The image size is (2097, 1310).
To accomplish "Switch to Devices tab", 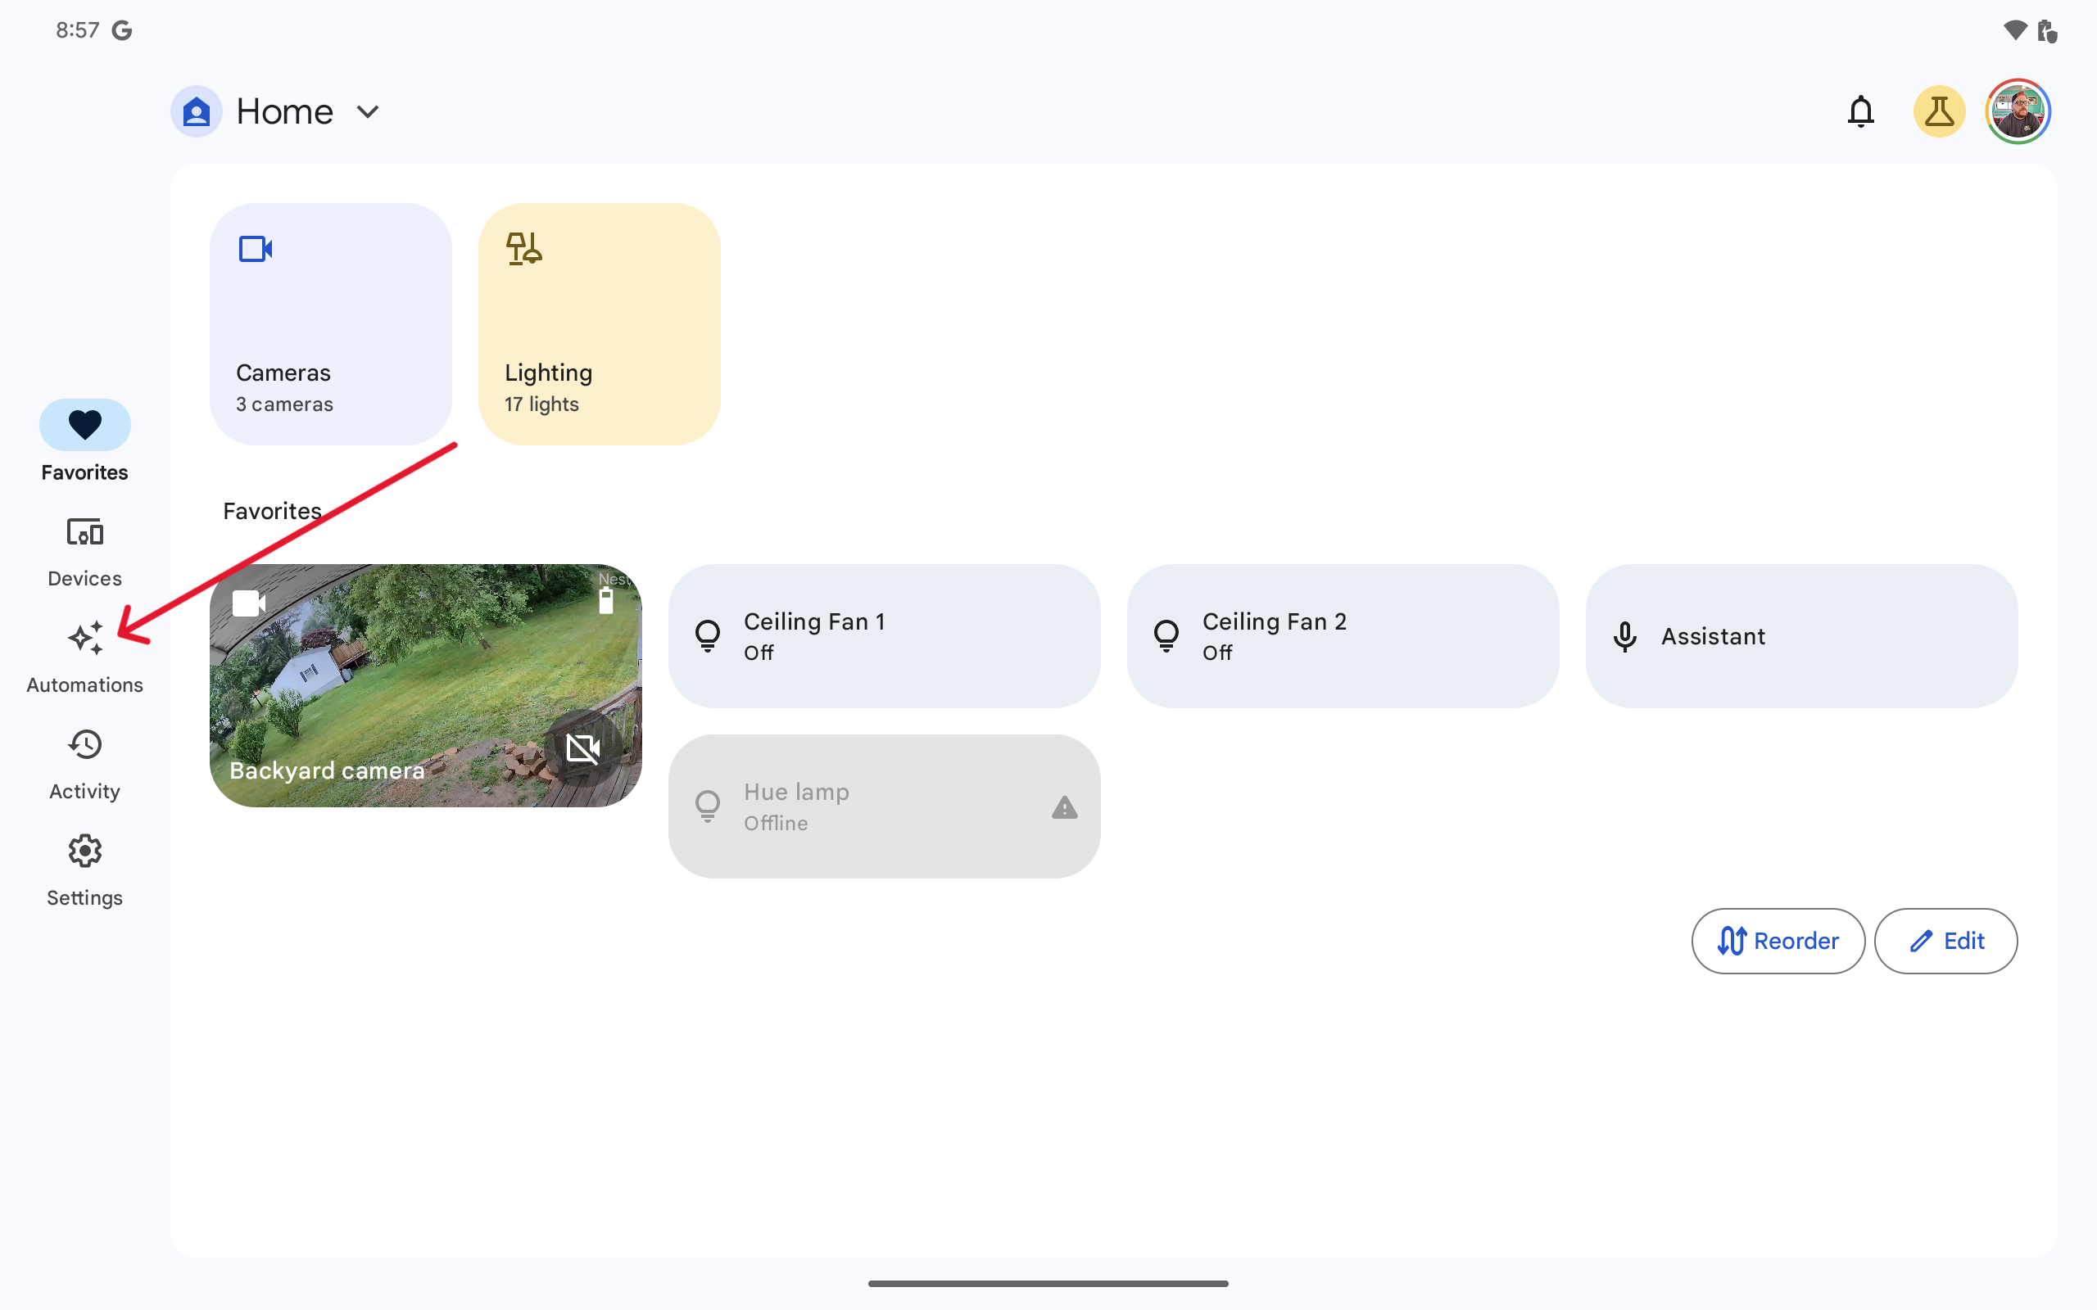I will (x=84, y=549).
